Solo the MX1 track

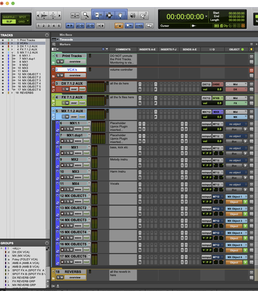click(68, 153)
